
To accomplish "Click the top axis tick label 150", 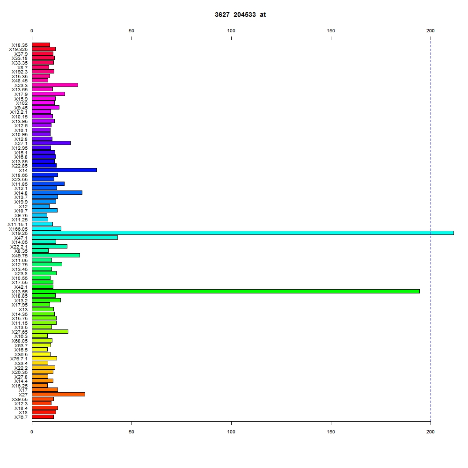I will coord(331,31).
